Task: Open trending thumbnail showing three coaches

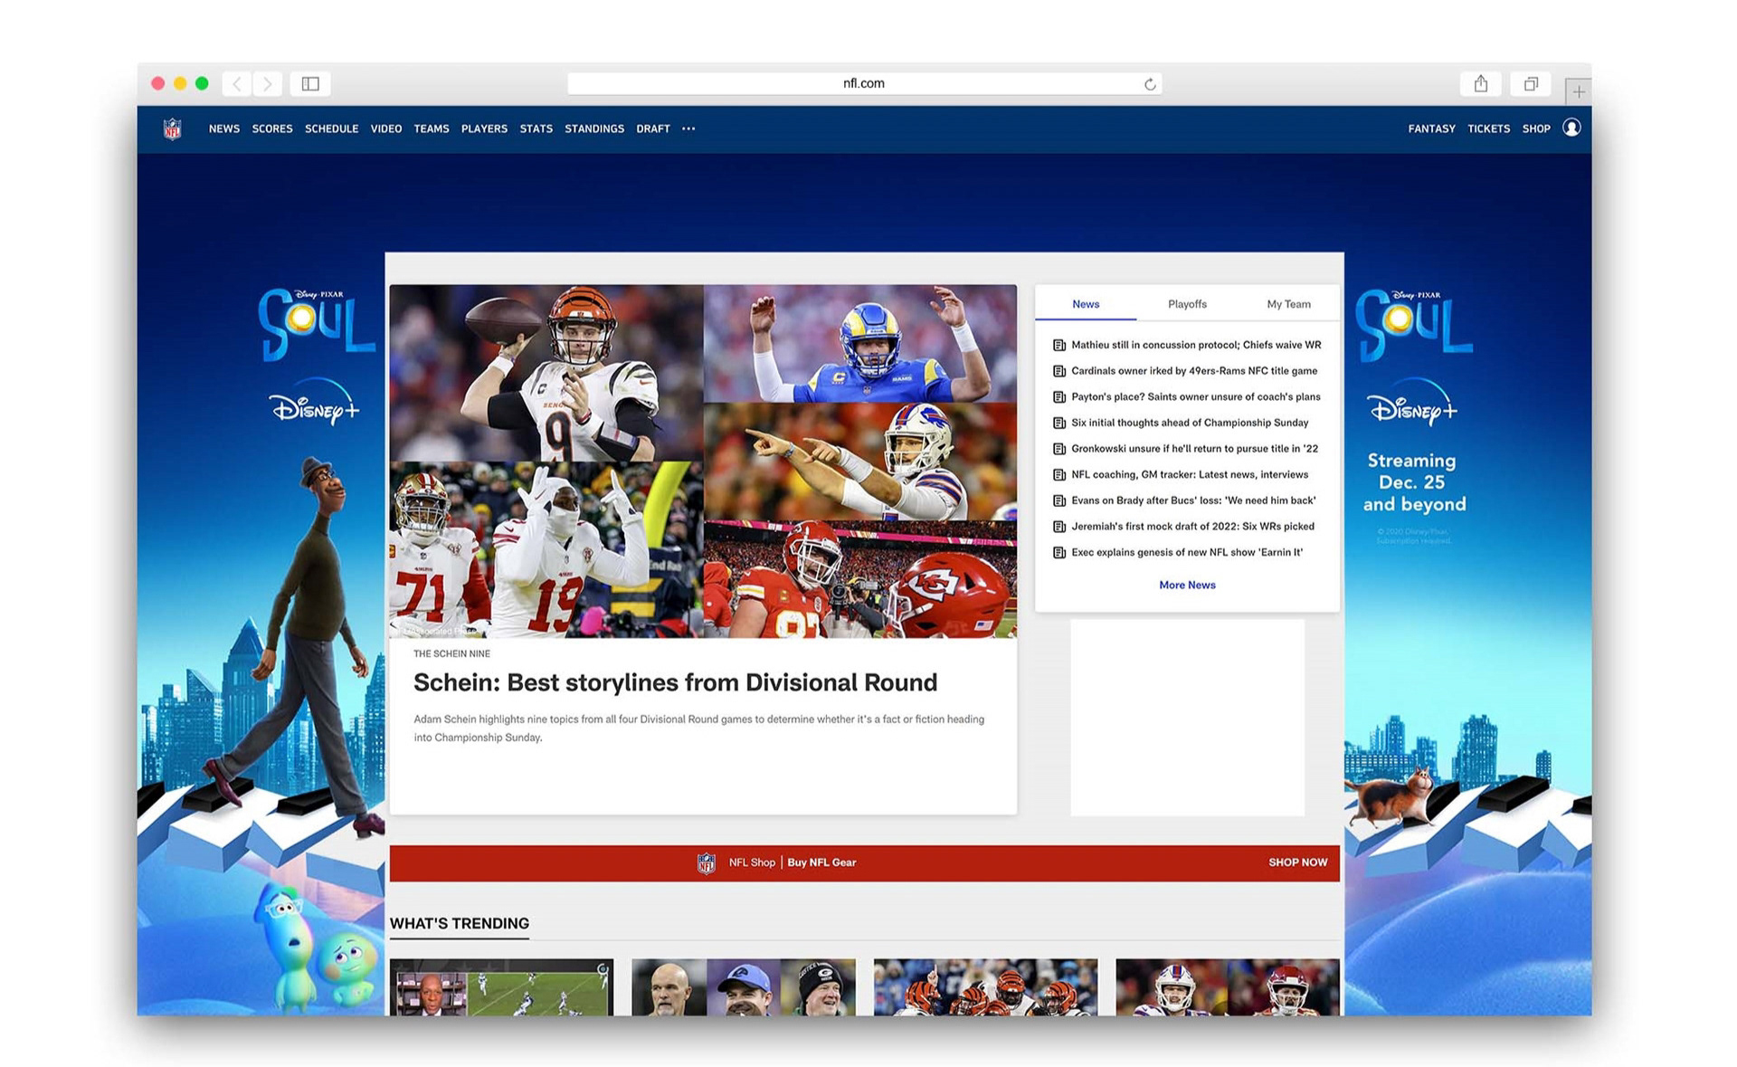Action: (743, 987)
